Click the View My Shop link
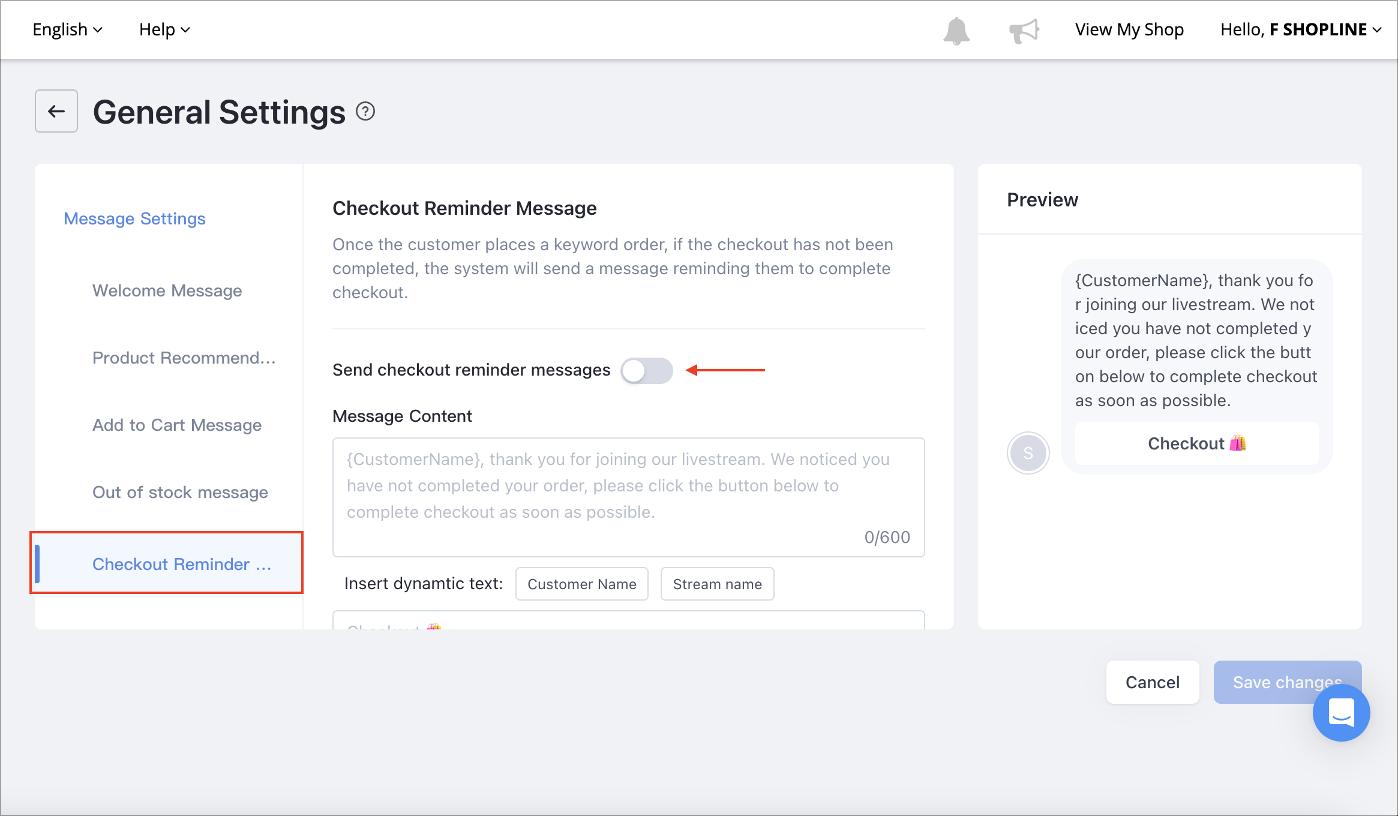This screenshot has width=1398, height=816. pyautogui.click(x=1129, y=29)
